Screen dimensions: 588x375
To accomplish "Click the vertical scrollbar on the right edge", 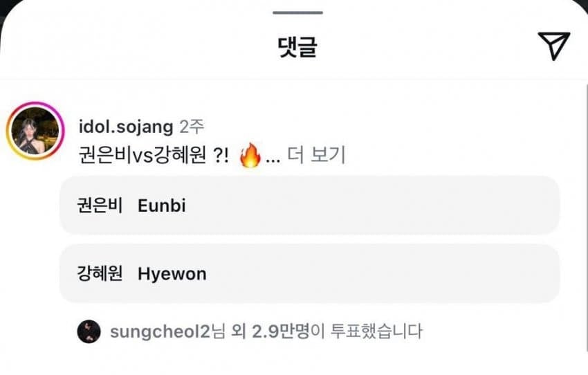I will [x=586, y=217].
